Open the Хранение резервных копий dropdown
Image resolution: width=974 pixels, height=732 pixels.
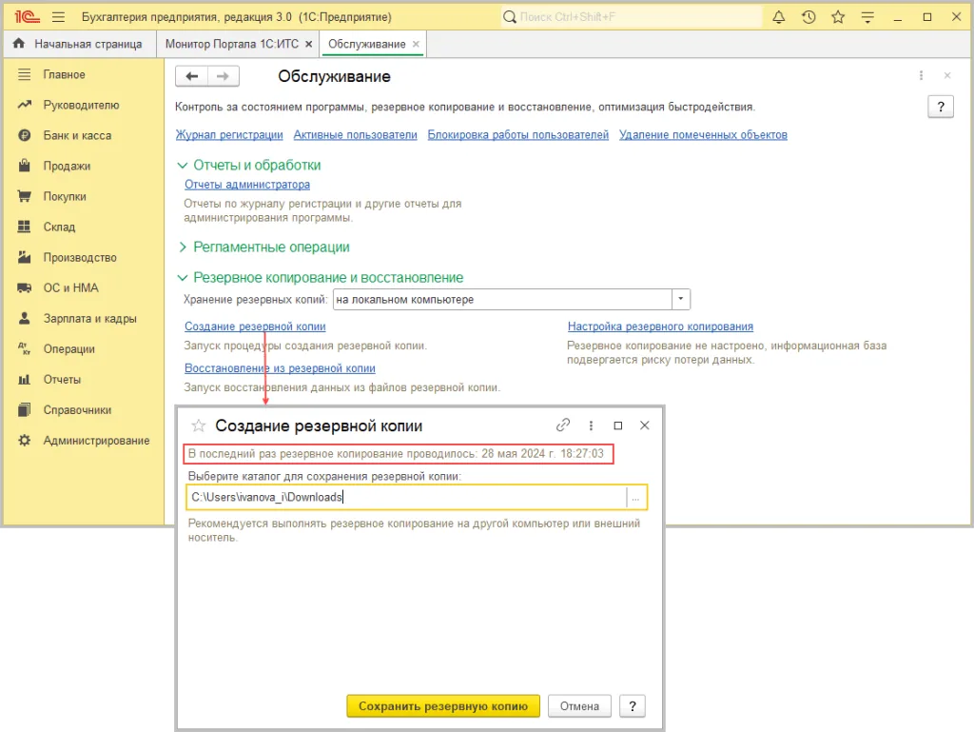click(x=681, y=300)
